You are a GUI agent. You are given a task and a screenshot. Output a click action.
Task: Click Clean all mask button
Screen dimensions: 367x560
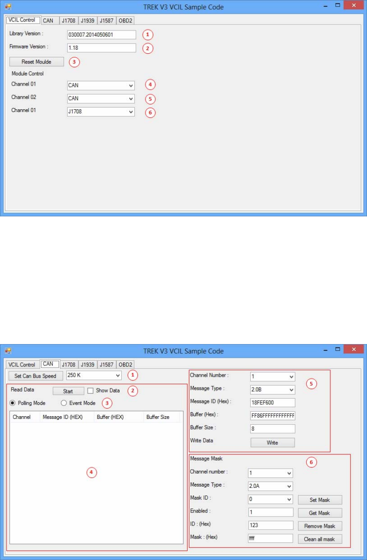pos(320,539)
